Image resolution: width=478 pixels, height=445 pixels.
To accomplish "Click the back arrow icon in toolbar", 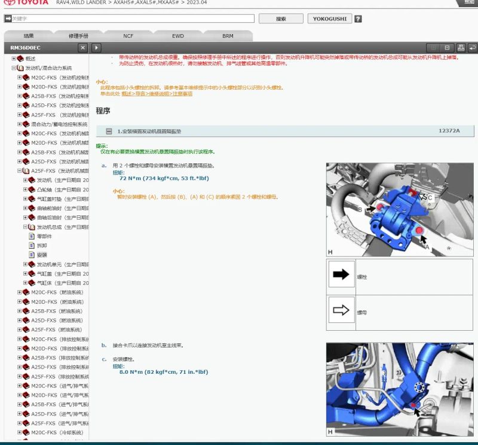I will (473, 48).
